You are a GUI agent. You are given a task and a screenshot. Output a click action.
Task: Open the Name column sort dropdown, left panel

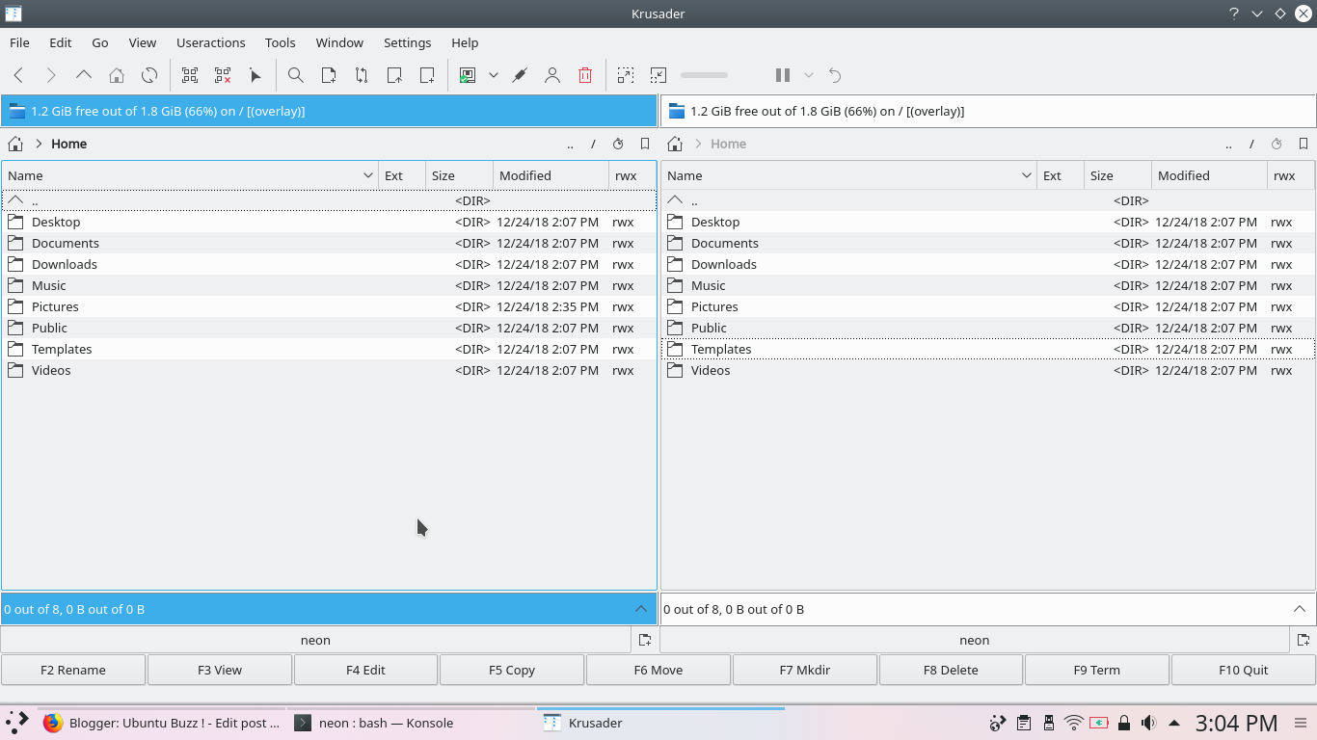click(367, 174)
